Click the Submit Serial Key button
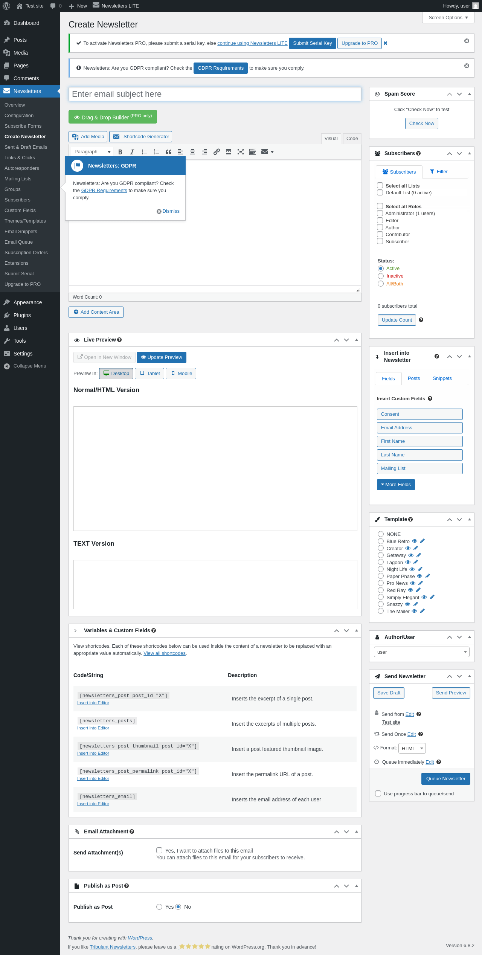482x955 pixels. [x=313, y=43]
